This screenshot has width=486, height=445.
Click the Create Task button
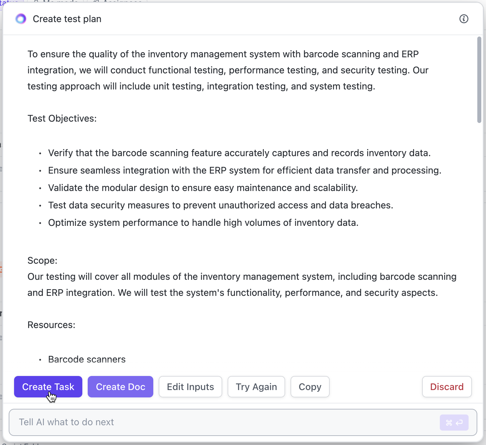pyautogui.click(x=48, y=387)
